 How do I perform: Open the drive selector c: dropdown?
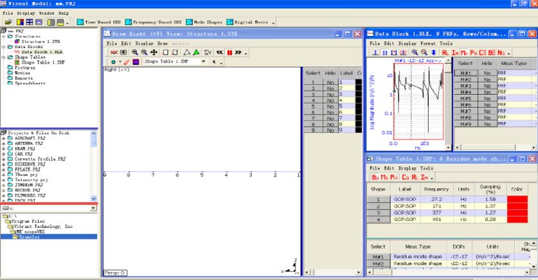click(93, 208)
